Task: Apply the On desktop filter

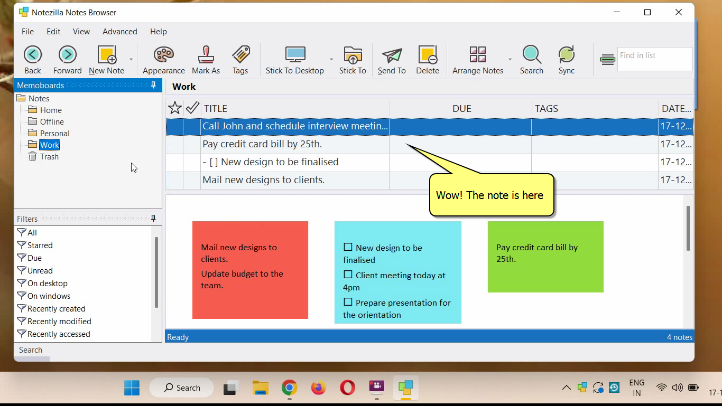Action: [42, 283]
